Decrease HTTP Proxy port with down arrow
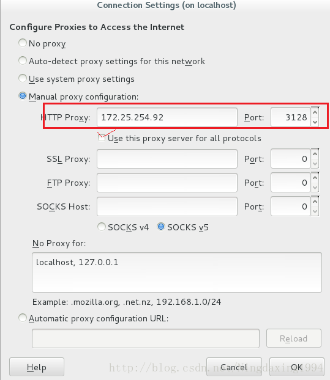Image resolution: width=330 pixels, height=380 pixels. pos(315,122)
